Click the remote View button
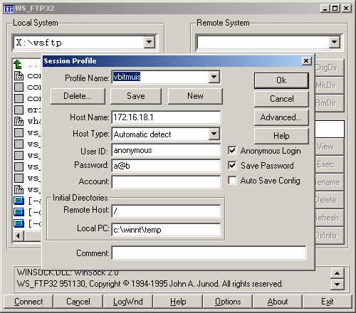 [x=330, y=147]
